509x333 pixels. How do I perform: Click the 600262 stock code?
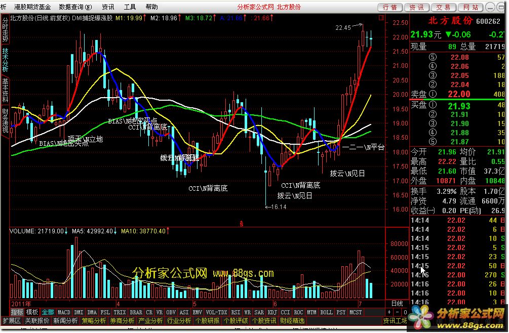(x=488, y=21)
